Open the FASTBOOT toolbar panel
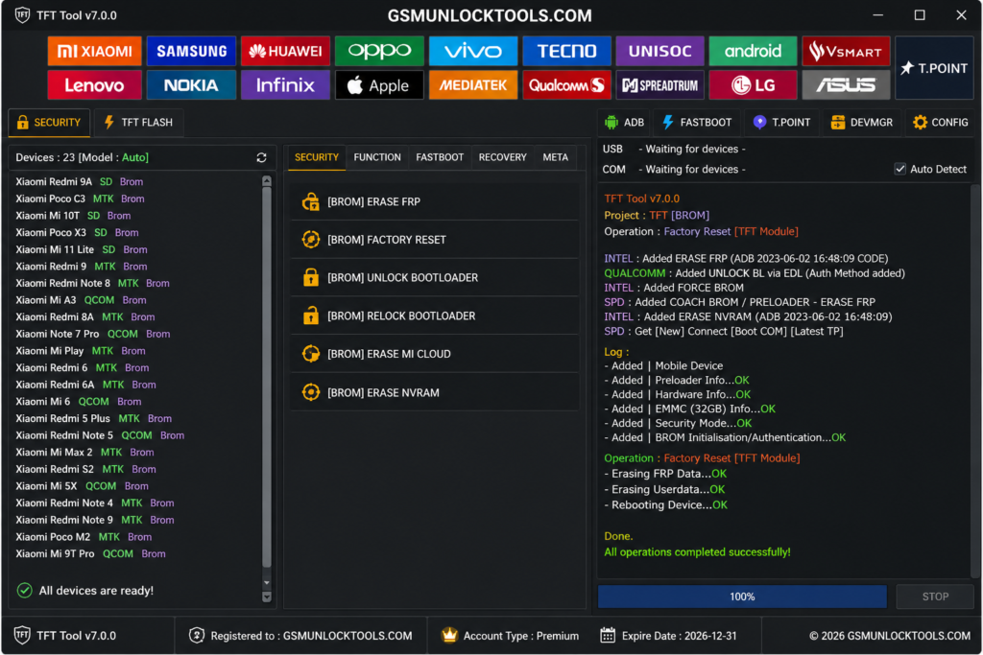 point(697,123)
